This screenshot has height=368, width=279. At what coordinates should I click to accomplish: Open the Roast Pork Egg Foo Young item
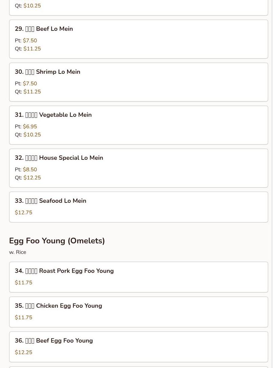tap(64, 271)
